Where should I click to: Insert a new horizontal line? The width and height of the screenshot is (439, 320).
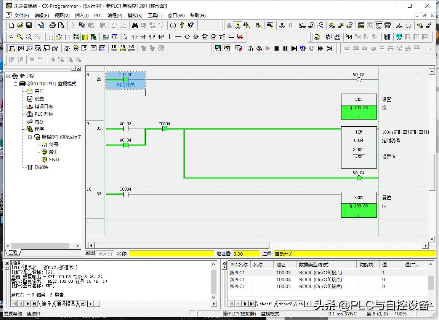click(x=178, y=37)
